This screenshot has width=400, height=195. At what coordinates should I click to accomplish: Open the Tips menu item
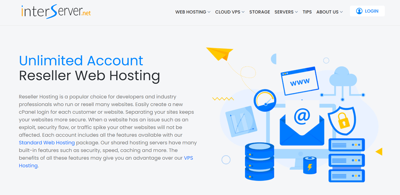tap(307, 12)
